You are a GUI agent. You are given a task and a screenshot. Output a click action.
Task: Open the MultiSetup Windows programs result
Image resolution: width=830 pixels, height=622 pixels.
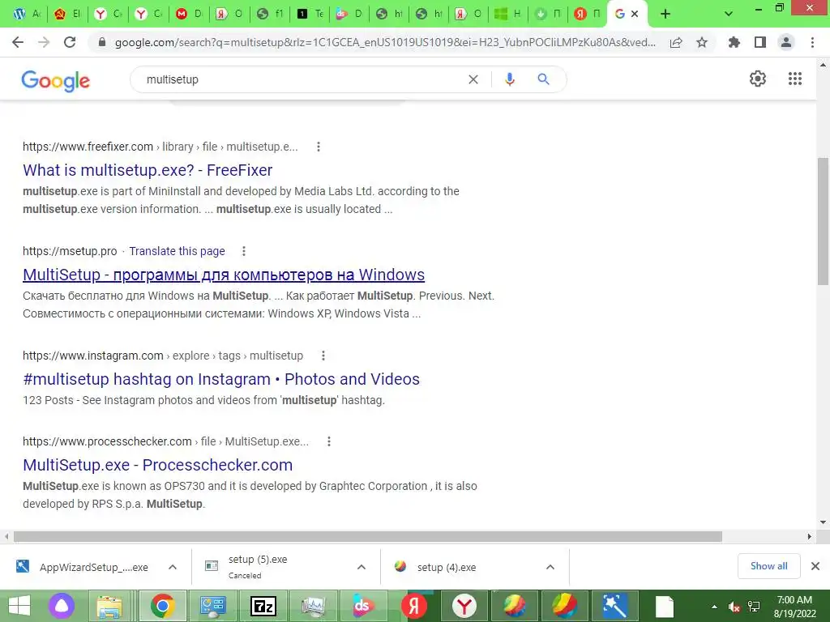pyautogui.click(x=224, y=275)
